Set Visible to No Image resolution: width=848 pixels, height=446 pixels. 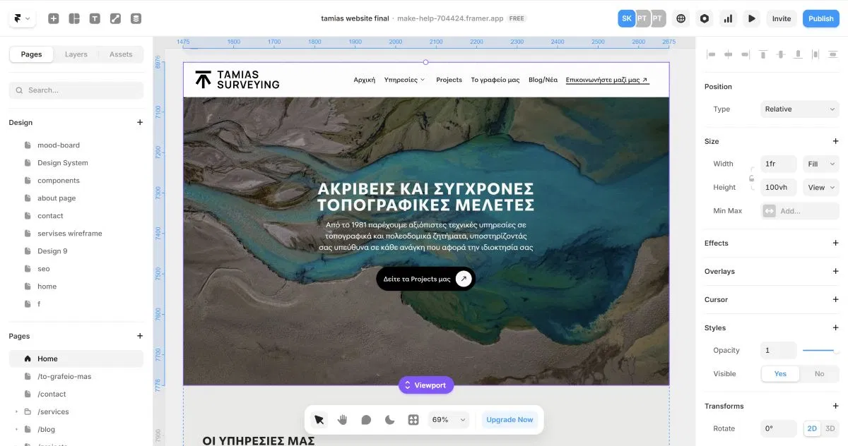[x=819, y=373]
